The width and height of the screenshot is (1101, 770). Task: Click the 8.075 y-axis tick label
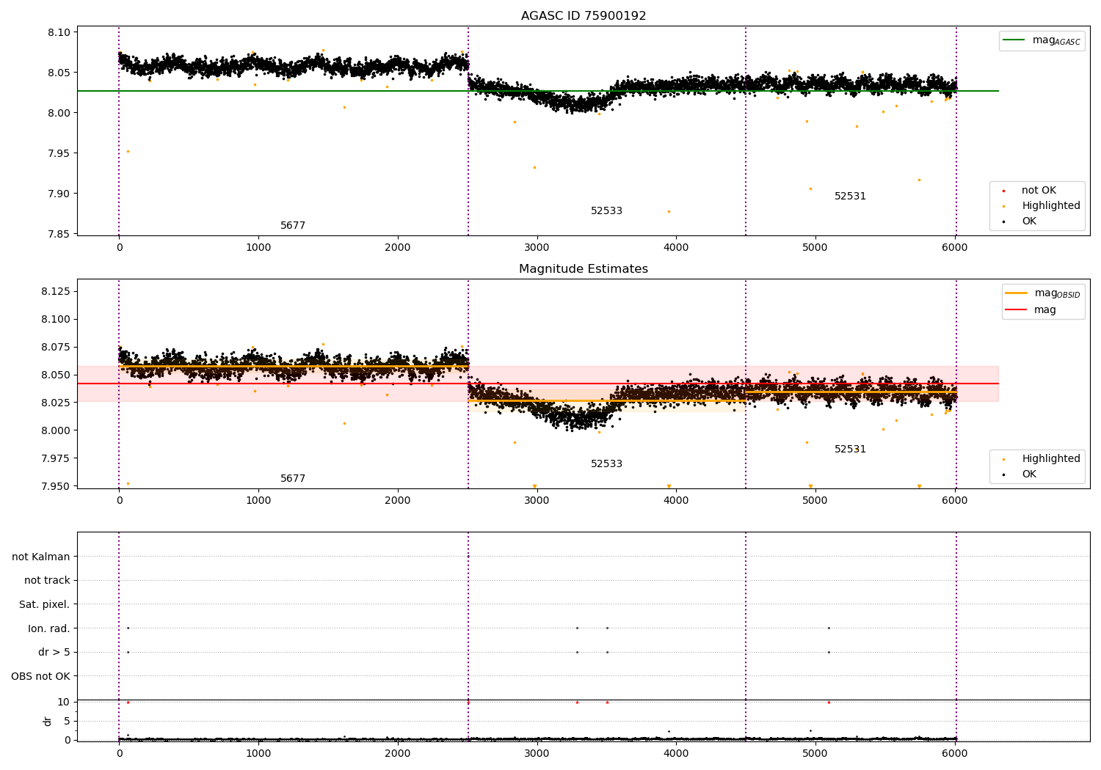[56, 348]
